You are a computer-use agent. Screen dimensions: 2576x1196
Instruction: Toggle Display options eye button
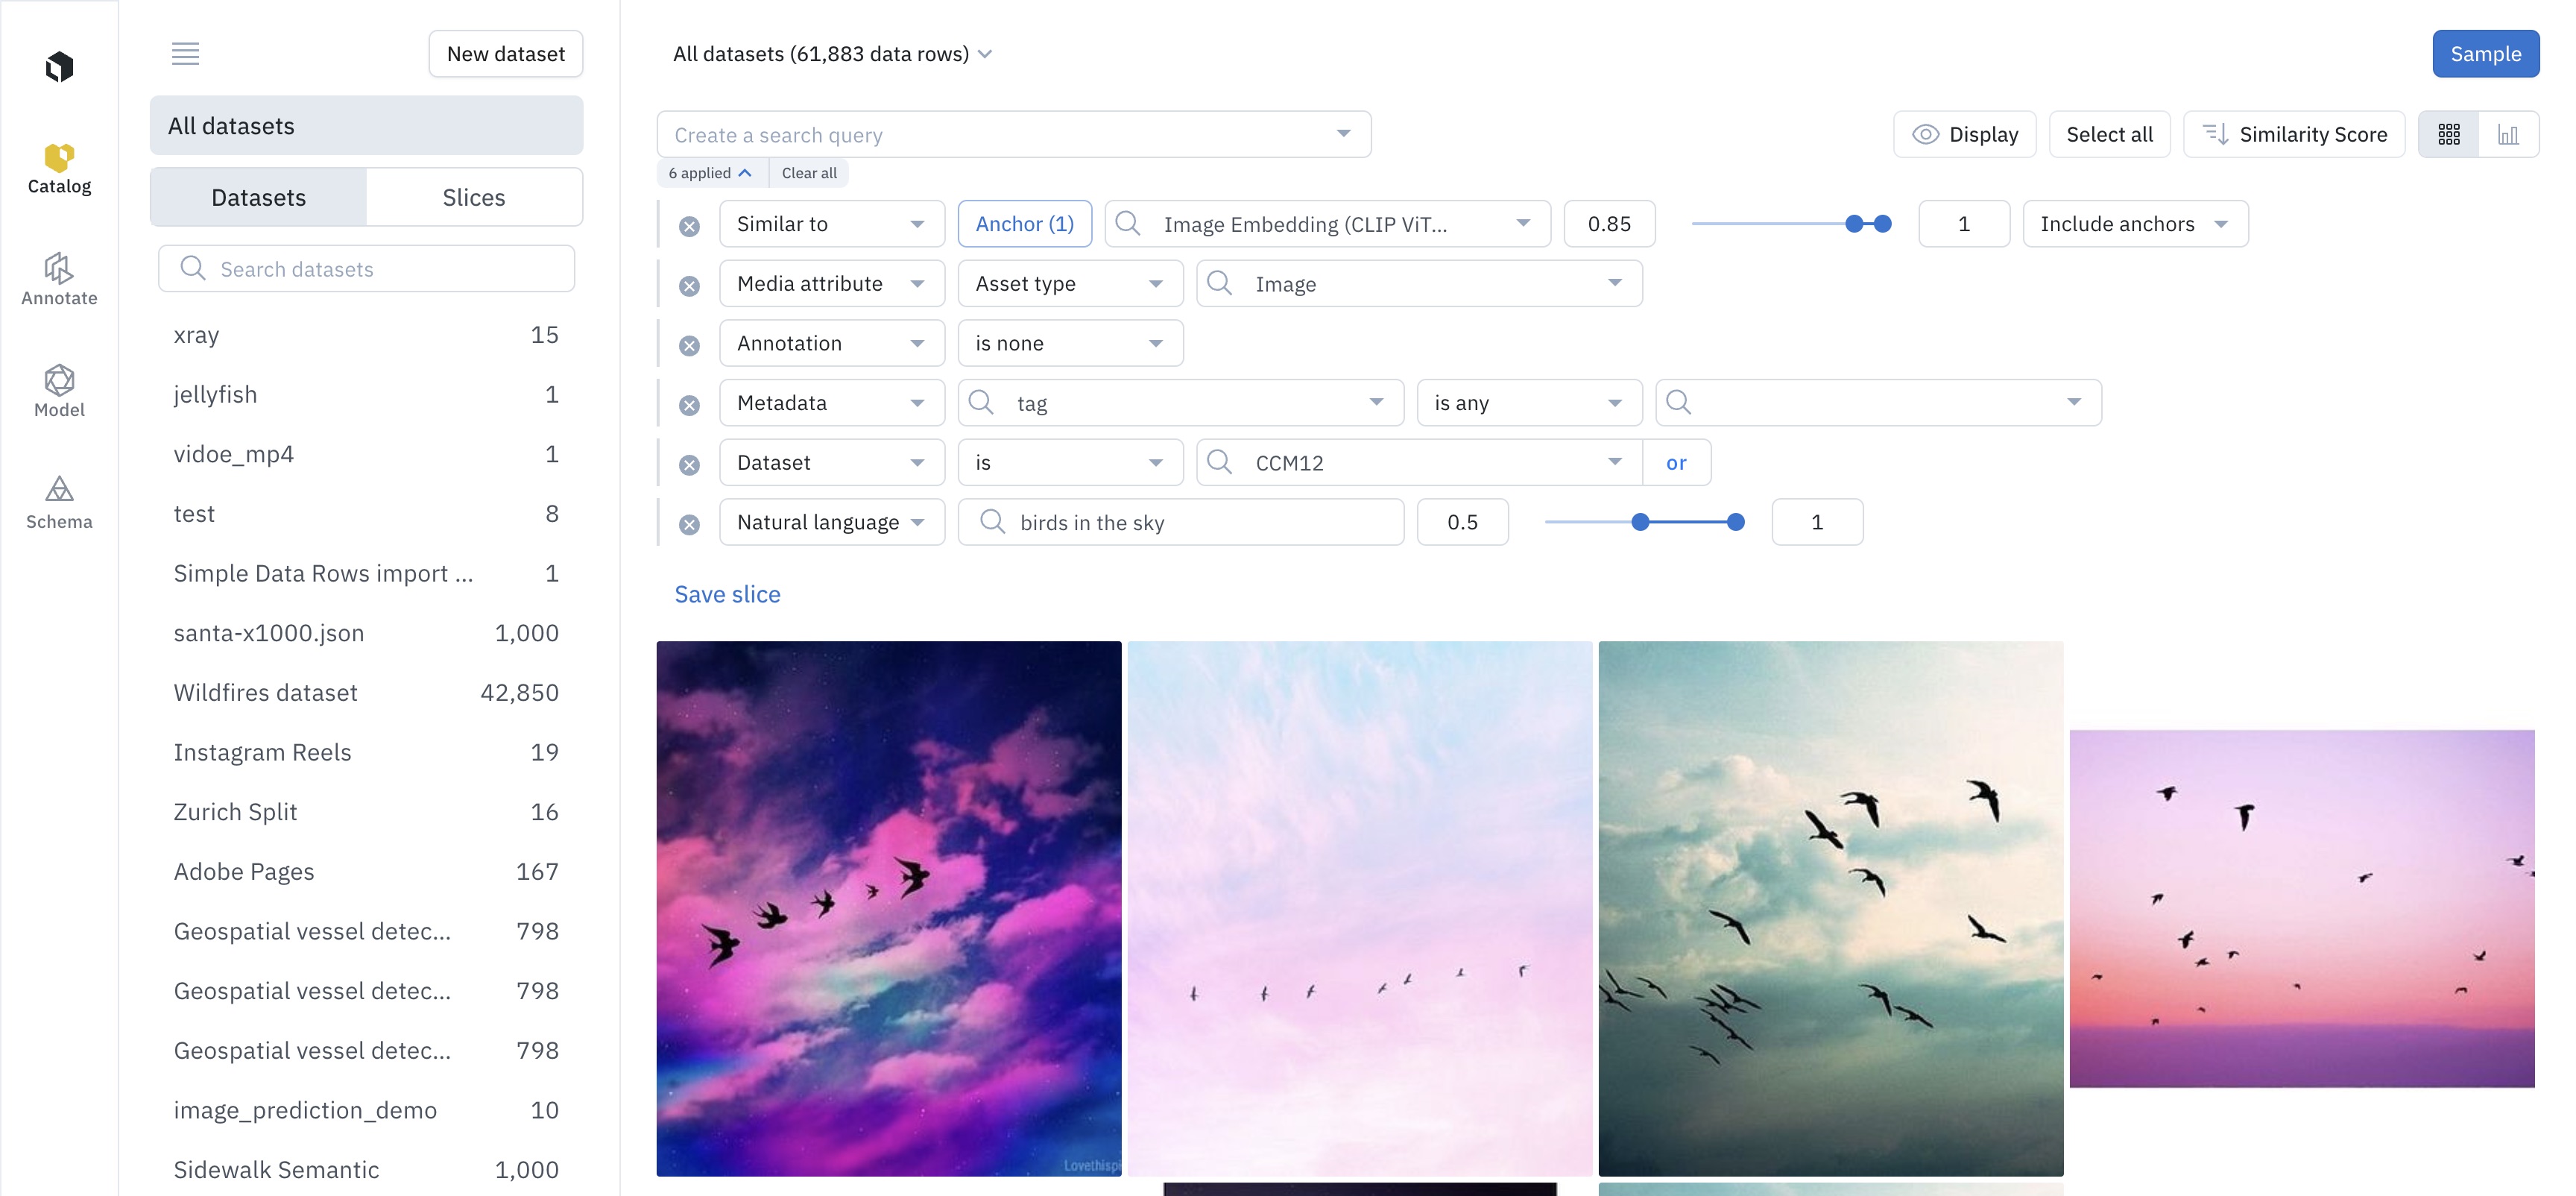1964,135
